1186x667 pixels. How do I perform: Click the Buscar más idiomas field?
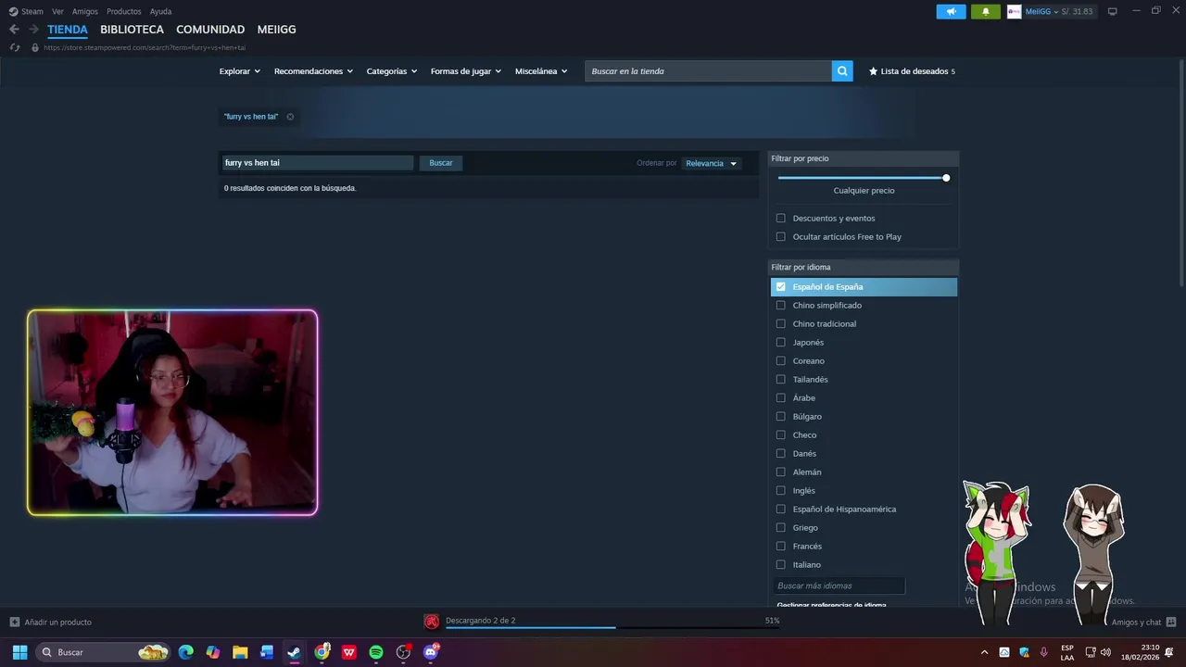pos(839,585)
